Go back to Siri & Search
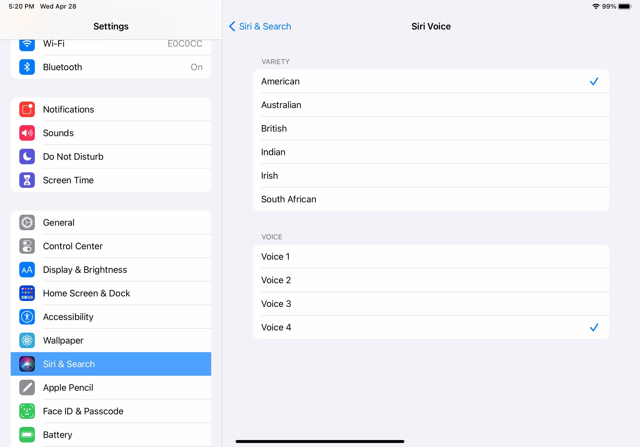 [260, 27]
